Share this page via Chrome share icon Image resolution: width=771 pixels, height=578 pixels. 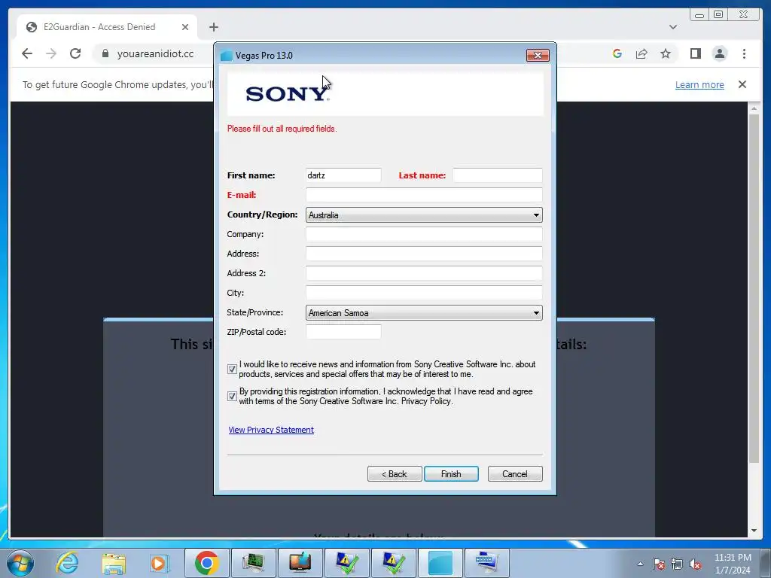point(641,53)
